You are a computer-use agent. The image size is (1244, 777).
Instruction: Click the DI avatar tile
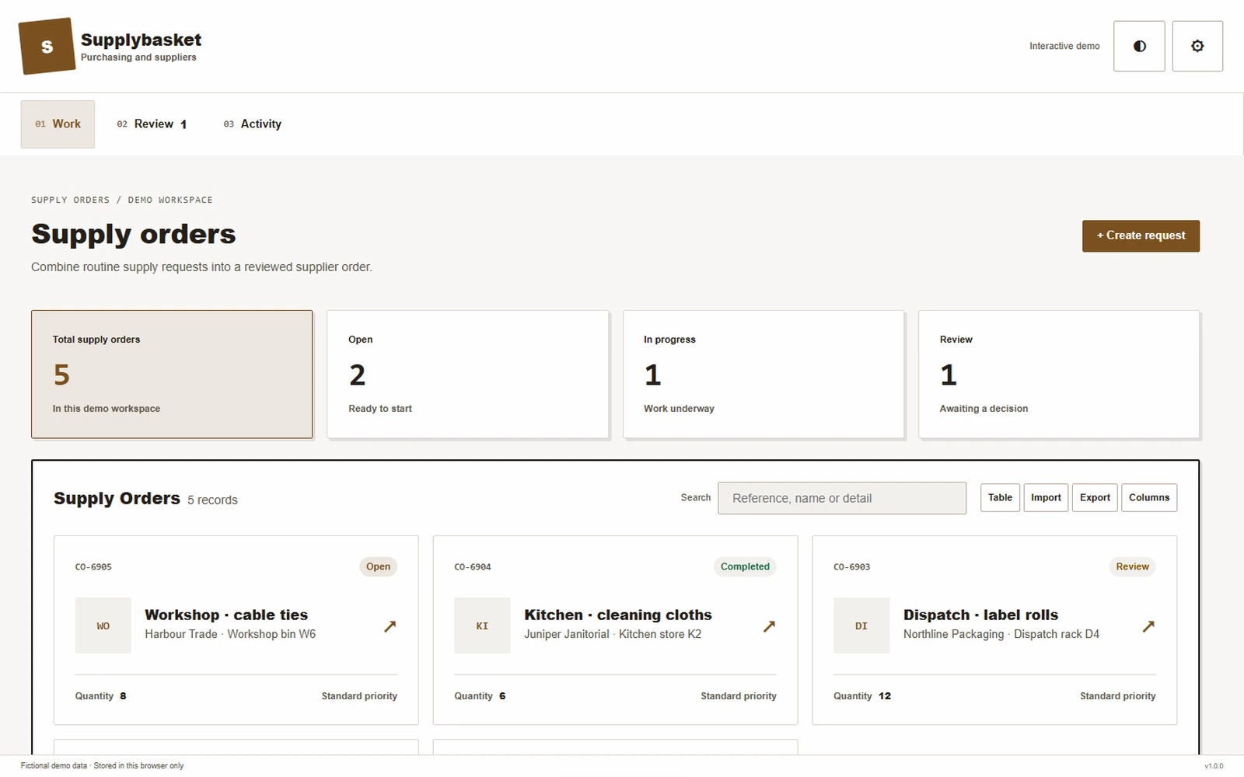tap(861, 625)
